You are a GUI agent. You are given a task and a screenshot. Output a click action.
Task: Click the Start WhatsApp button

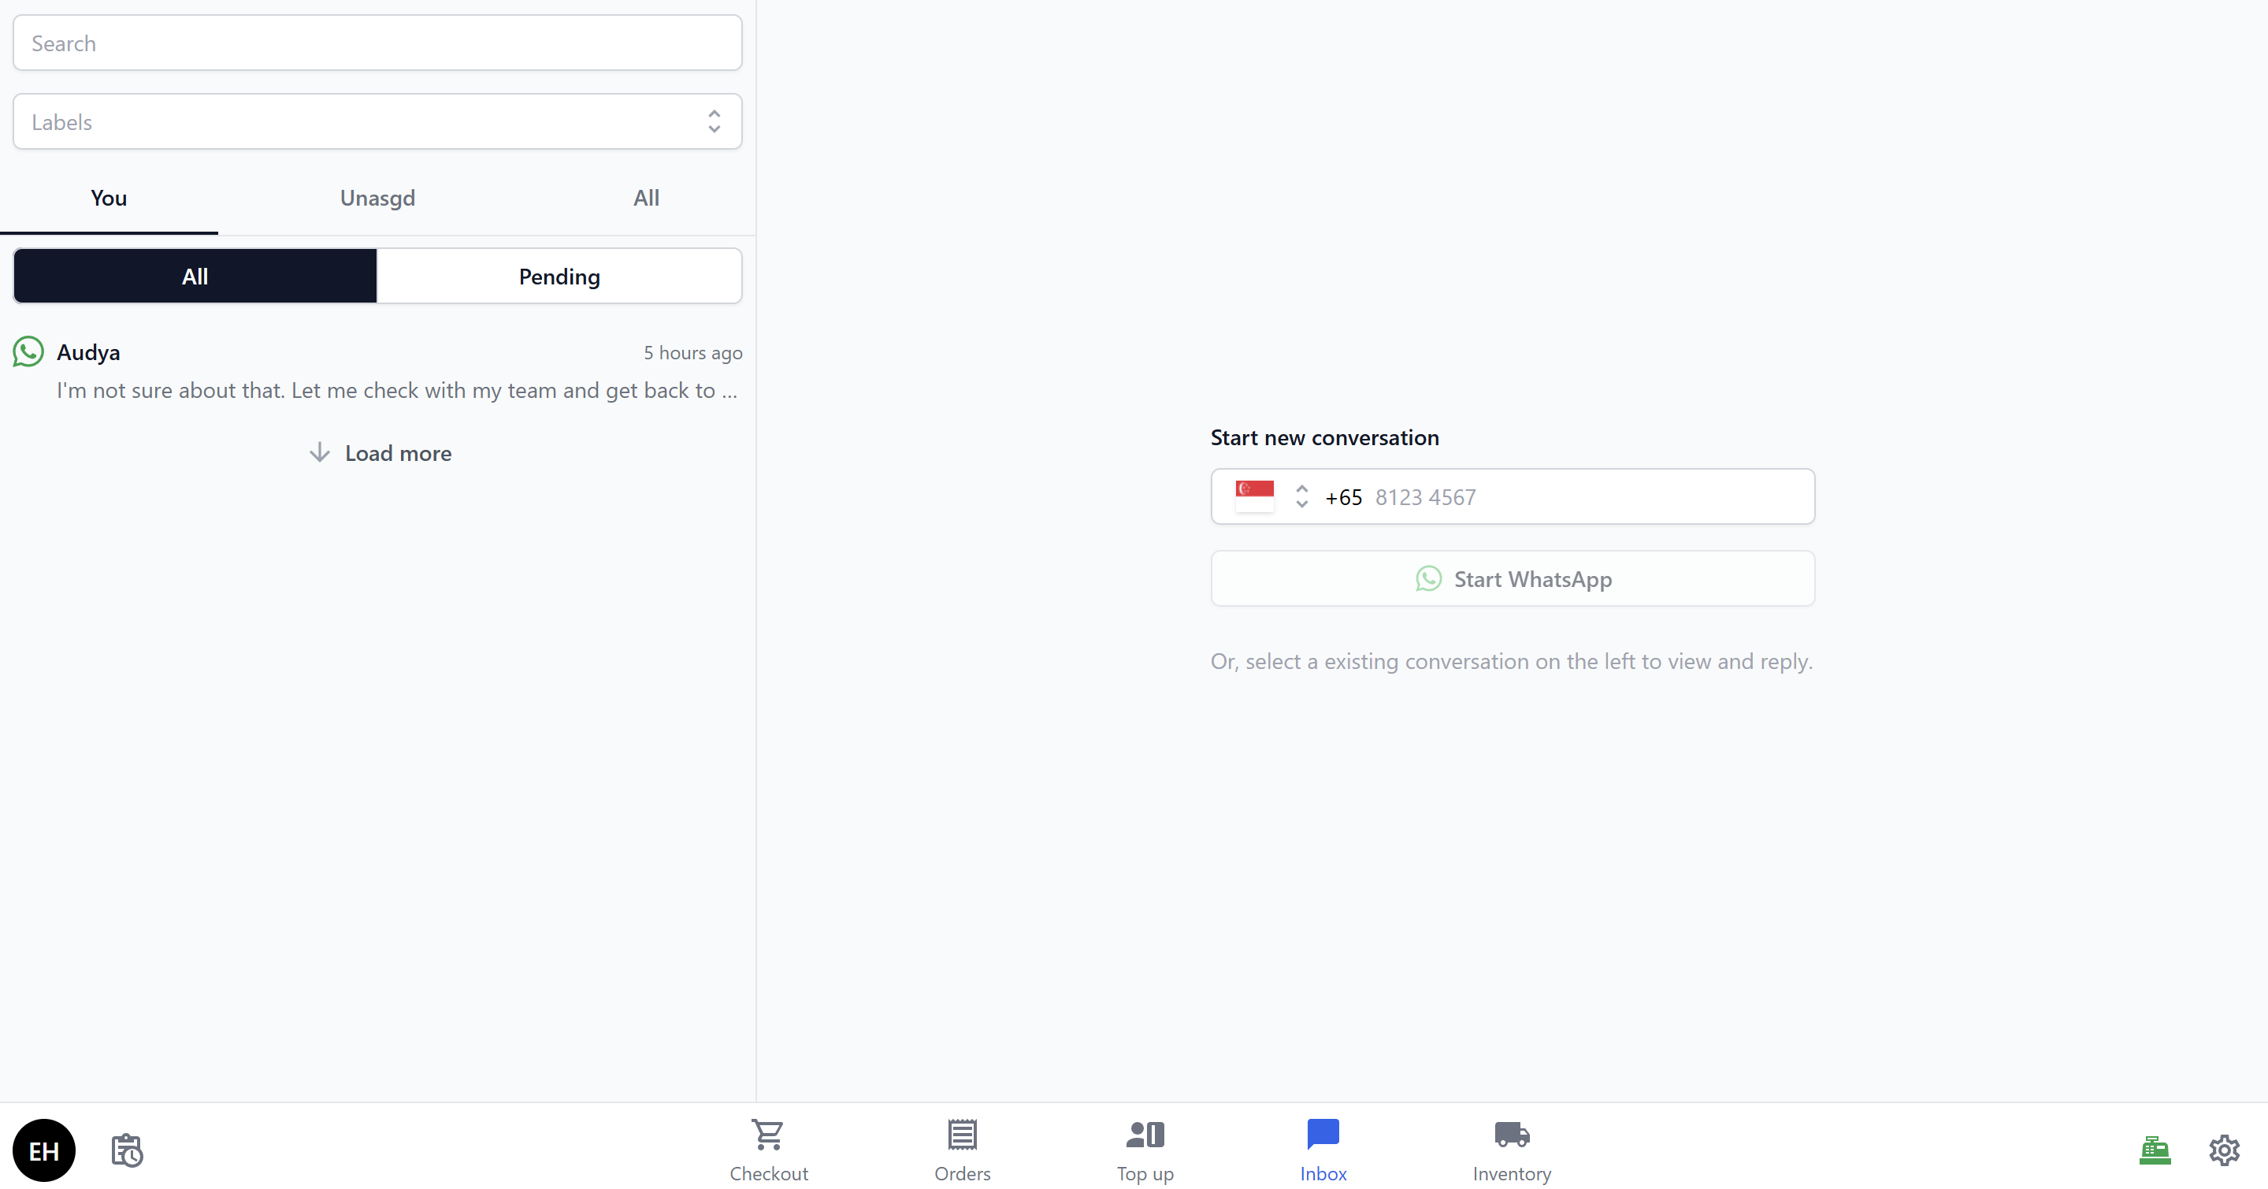coord(1512,578)
